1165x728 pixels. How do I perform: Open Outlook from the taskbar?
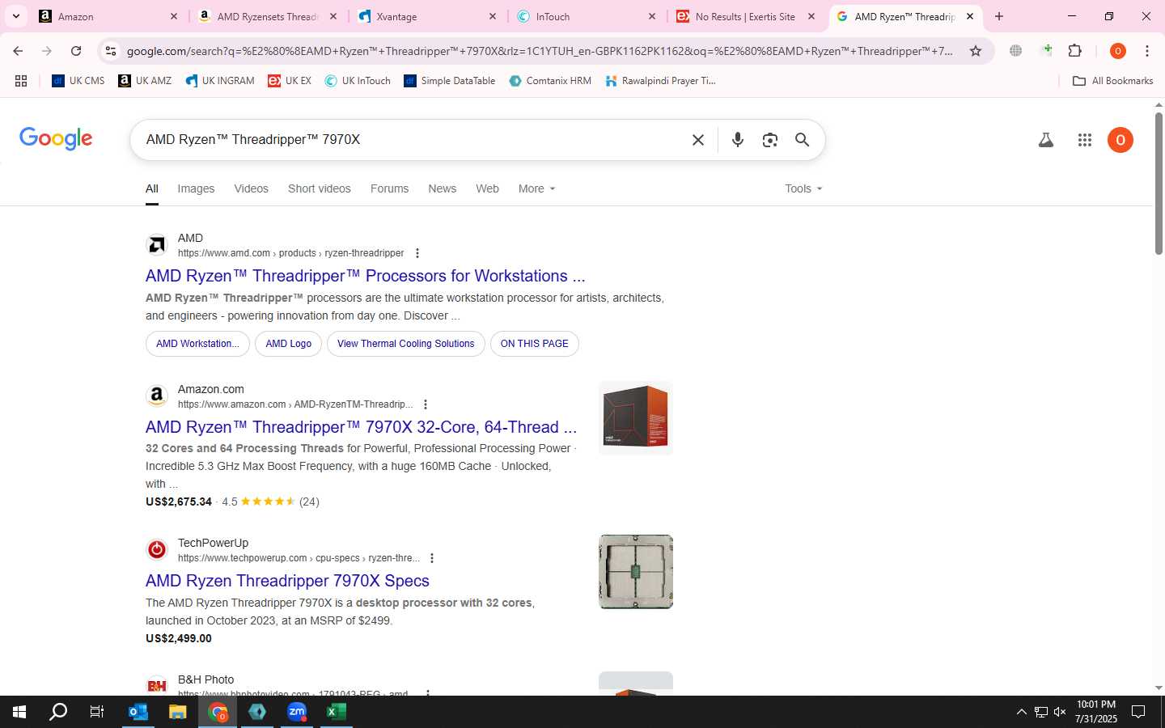pyautogui.click(x=138, y=712)
